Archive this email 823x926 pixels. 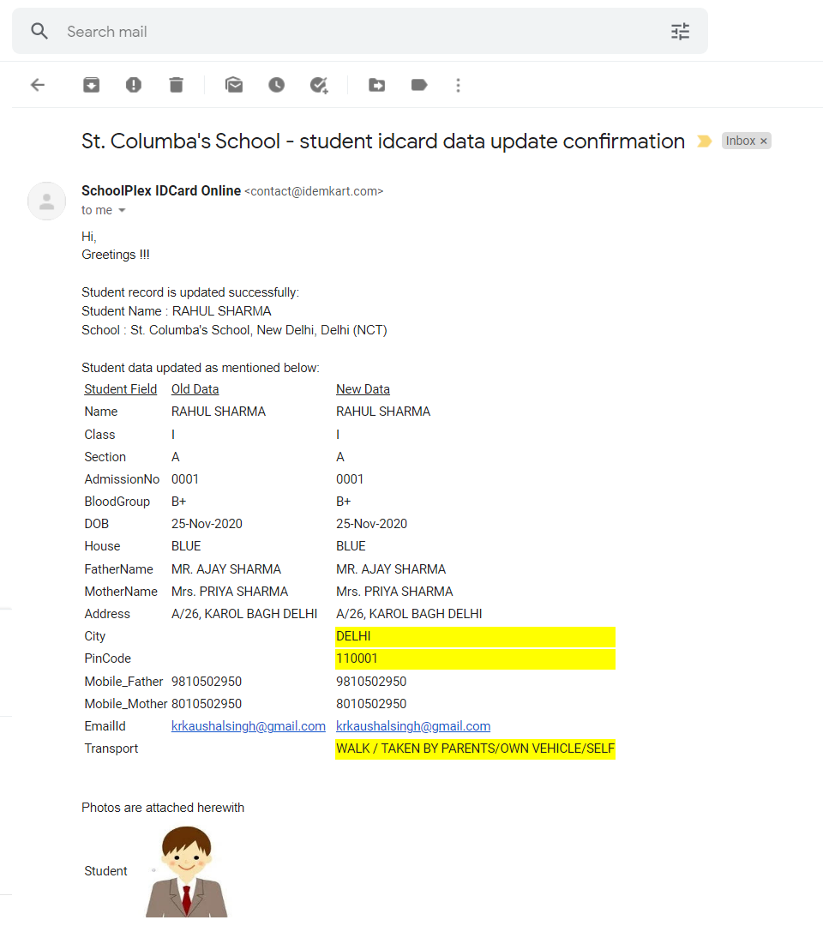click(91, 85)
